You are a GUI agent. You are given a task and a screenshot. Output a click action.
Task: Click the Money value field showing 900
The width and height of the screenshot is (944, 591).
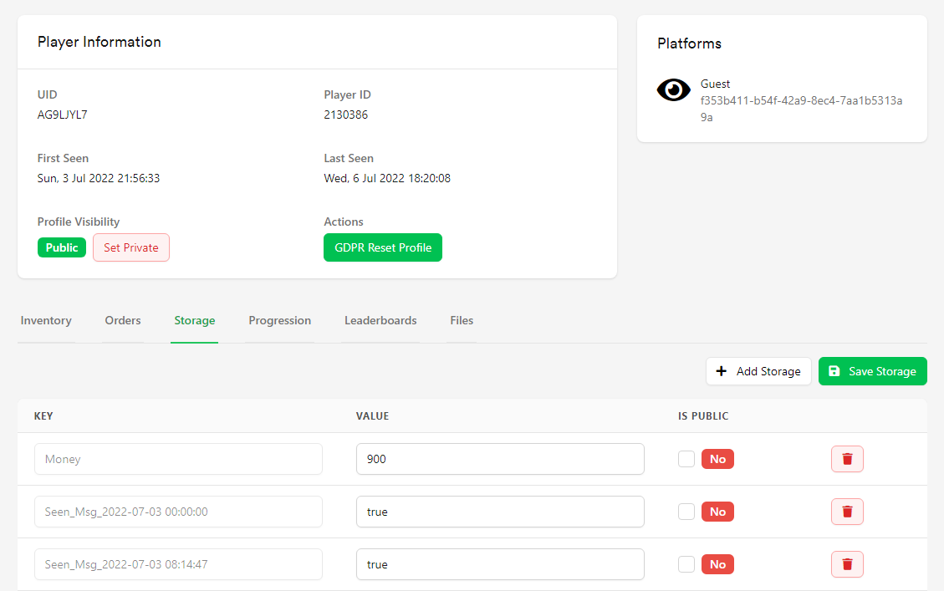(x=500, y=459)
